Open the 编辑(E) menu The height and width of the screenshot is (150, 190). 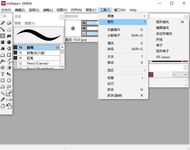[x=20, y=10]
